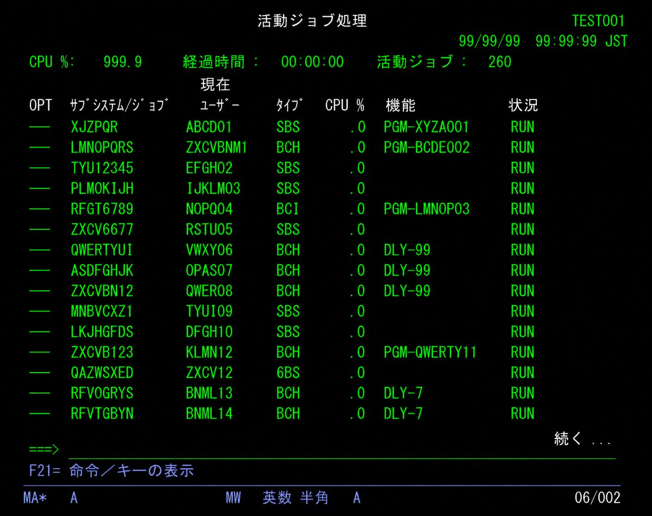Click the F21= 命令／キーの表示 key label
This screenshot has width=652, height=516.
(111, 471)
